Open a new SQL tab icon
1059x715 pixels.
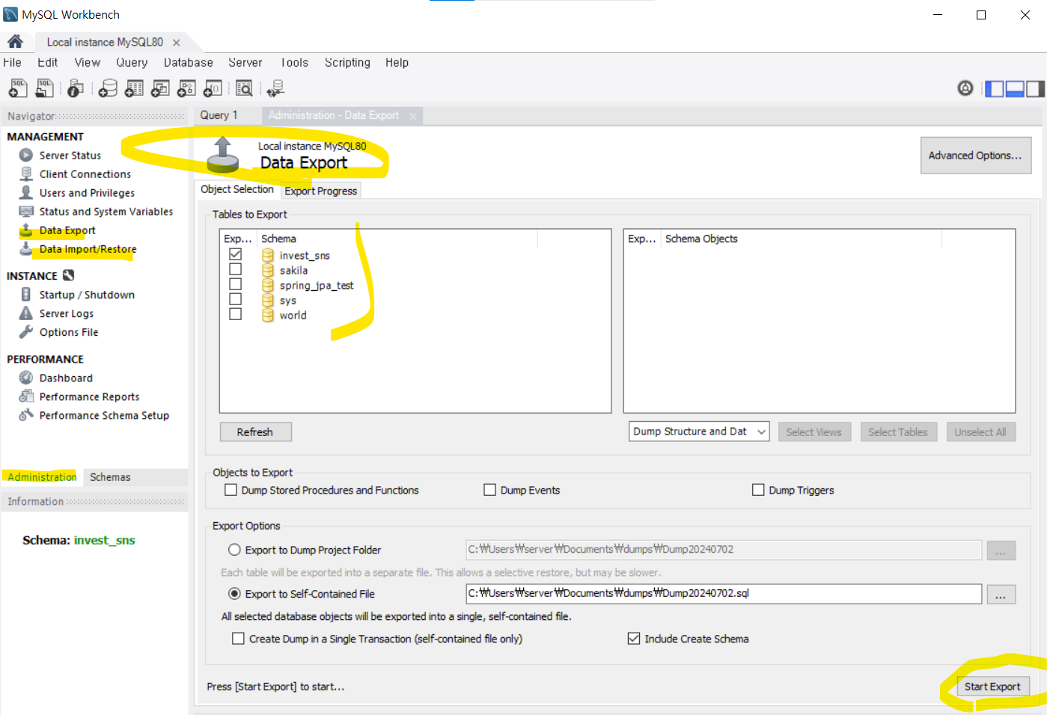point(18,88)
